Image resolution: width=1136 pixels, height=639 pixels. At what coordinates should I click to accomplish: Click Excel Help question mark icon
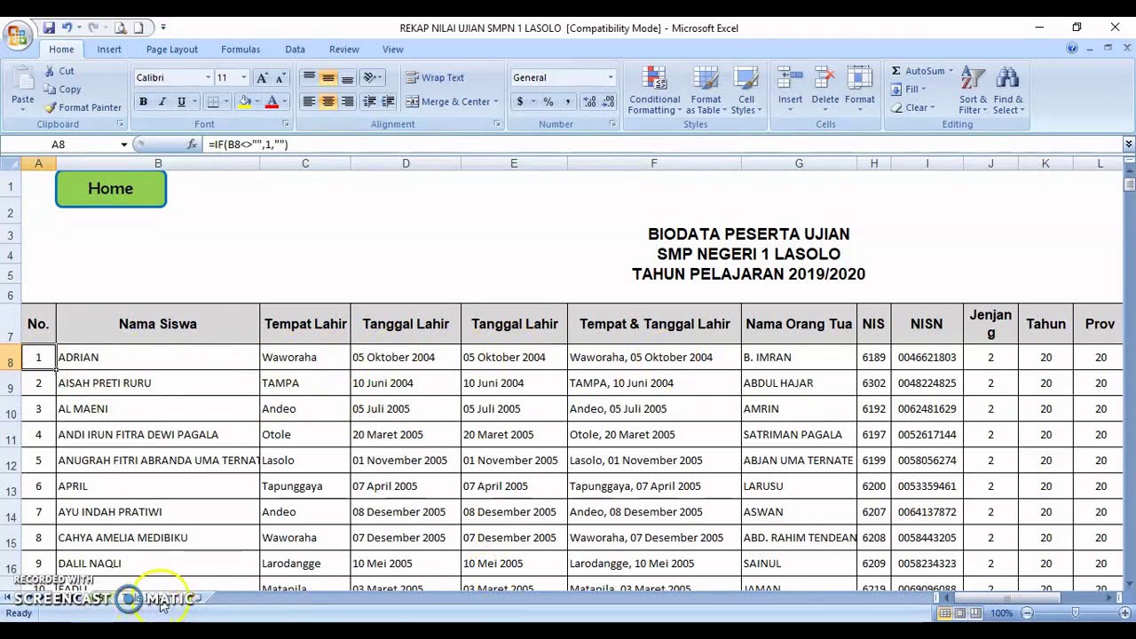click(1072, 49)
